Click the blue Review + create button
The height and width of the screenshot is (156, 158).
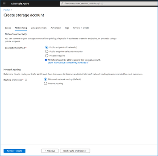coord(15,151)
